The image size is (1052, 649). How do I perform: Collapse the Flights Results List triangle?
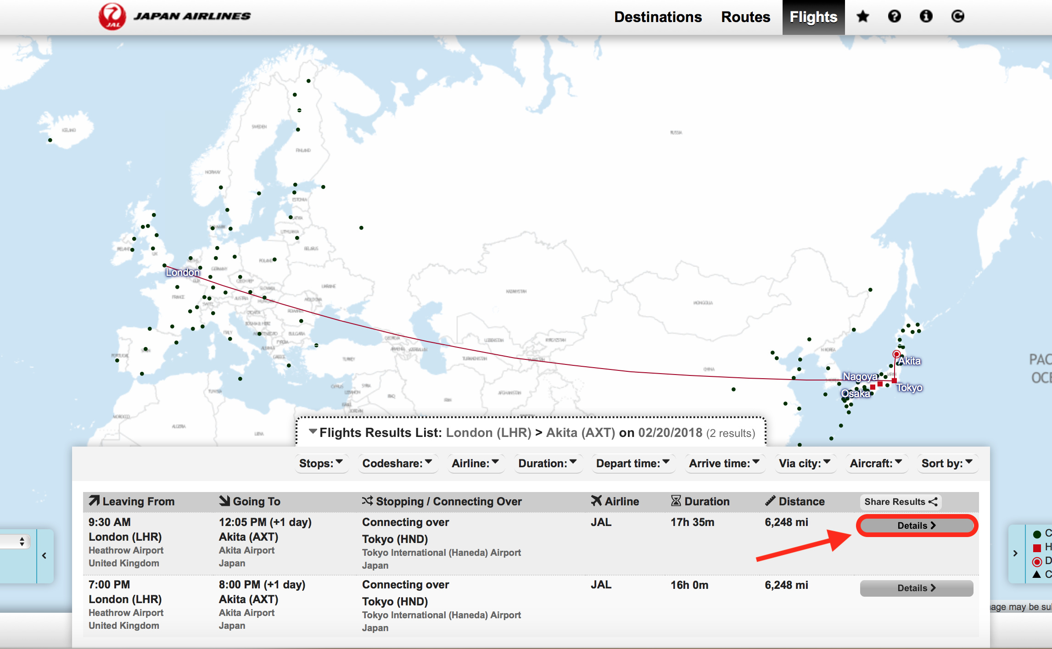[x=313, y=431]
